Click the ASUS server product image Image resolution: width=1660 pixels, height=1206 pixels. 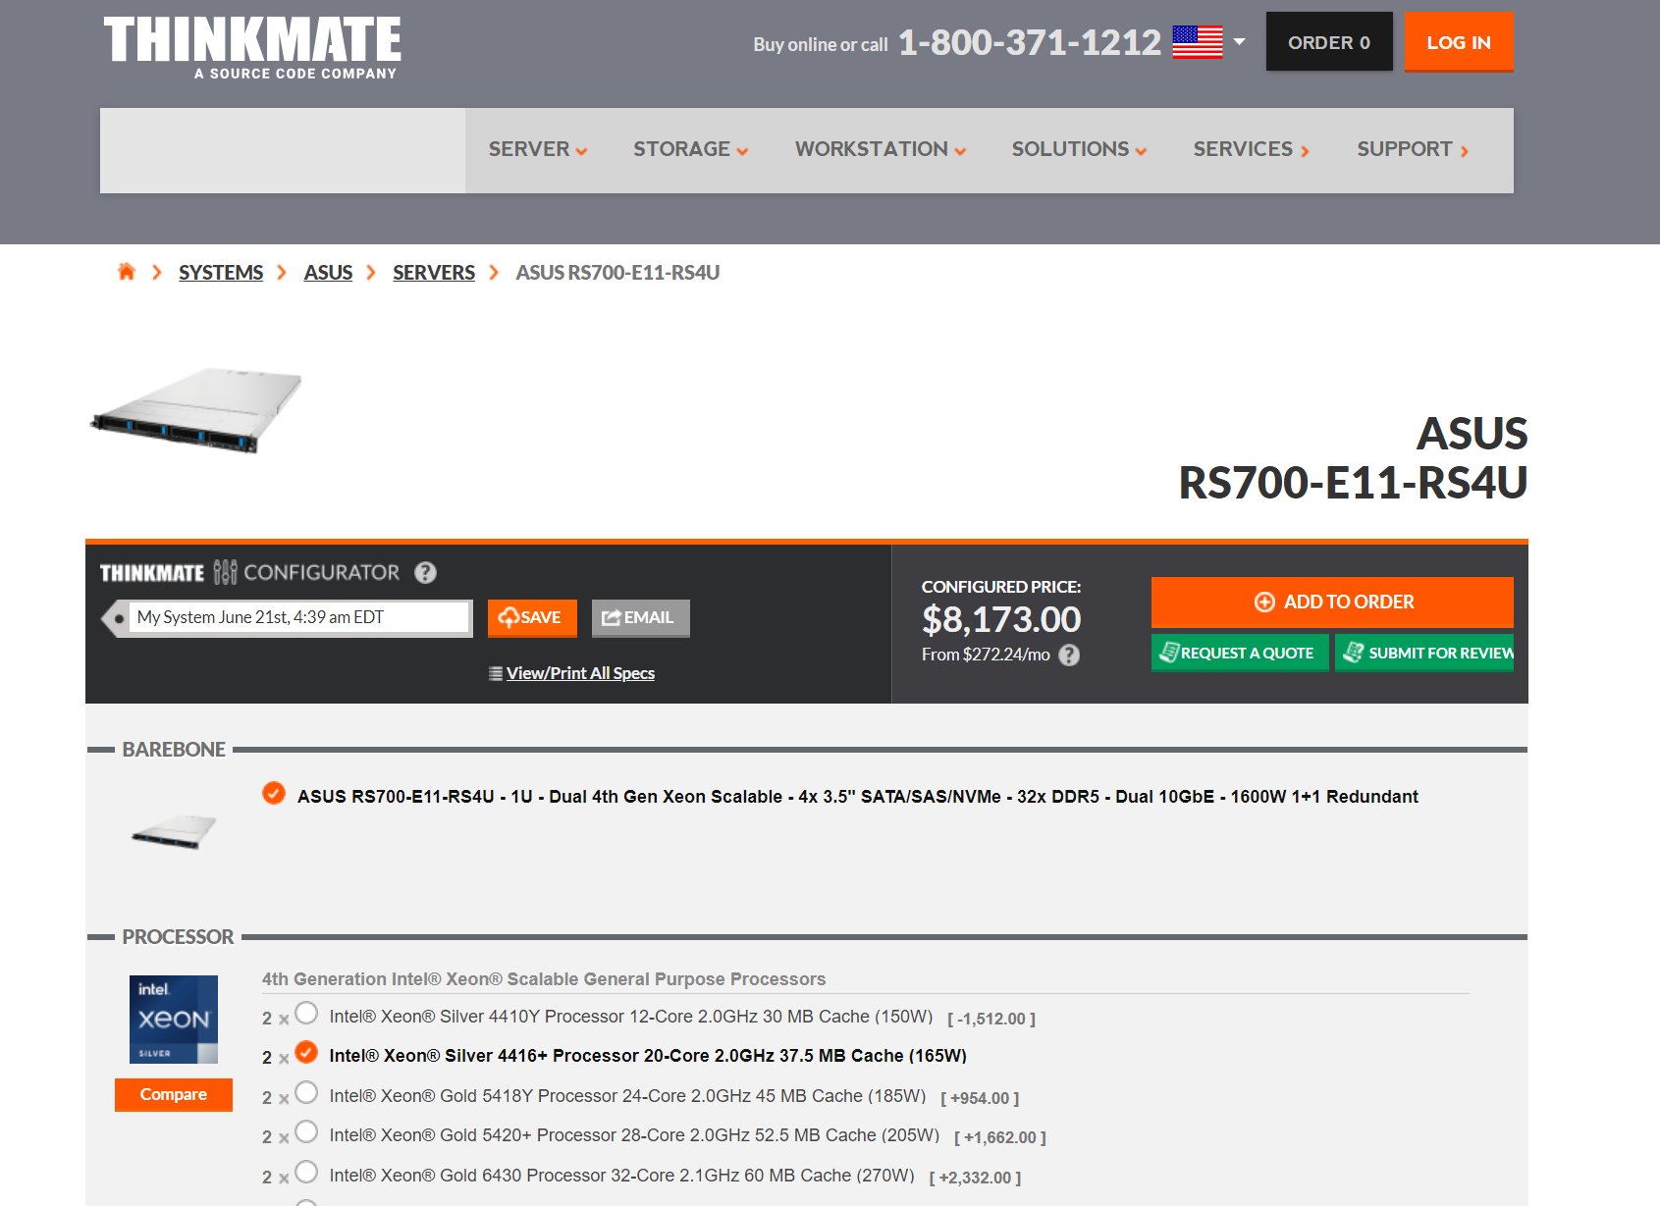196,410
